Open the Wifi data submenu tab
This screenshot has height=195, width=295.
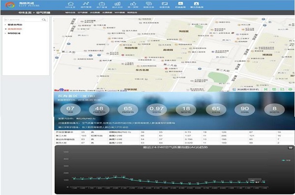(x=119, y=13)
